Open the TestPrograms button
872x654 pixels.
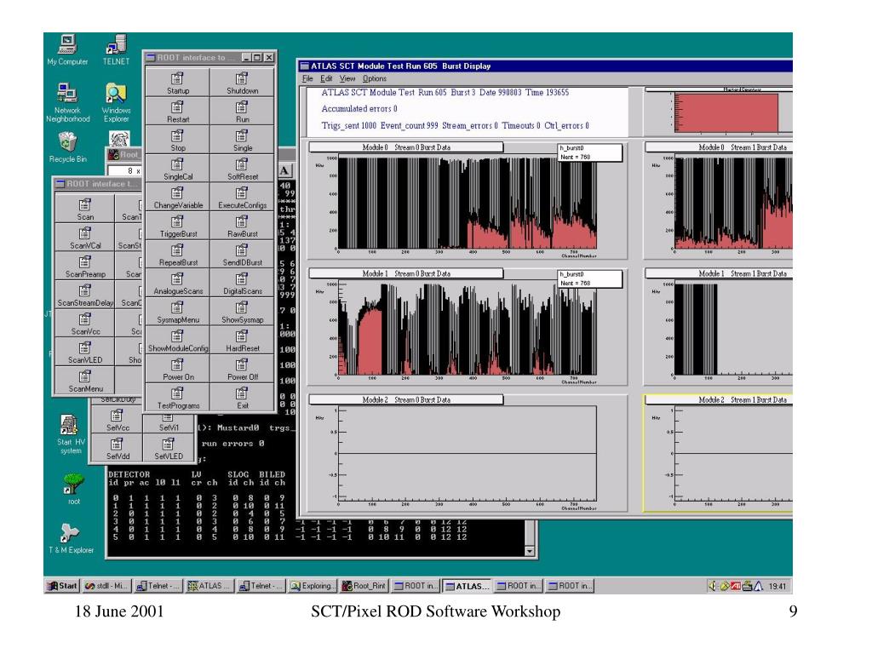pyautogui.click(x=177, y=398)
